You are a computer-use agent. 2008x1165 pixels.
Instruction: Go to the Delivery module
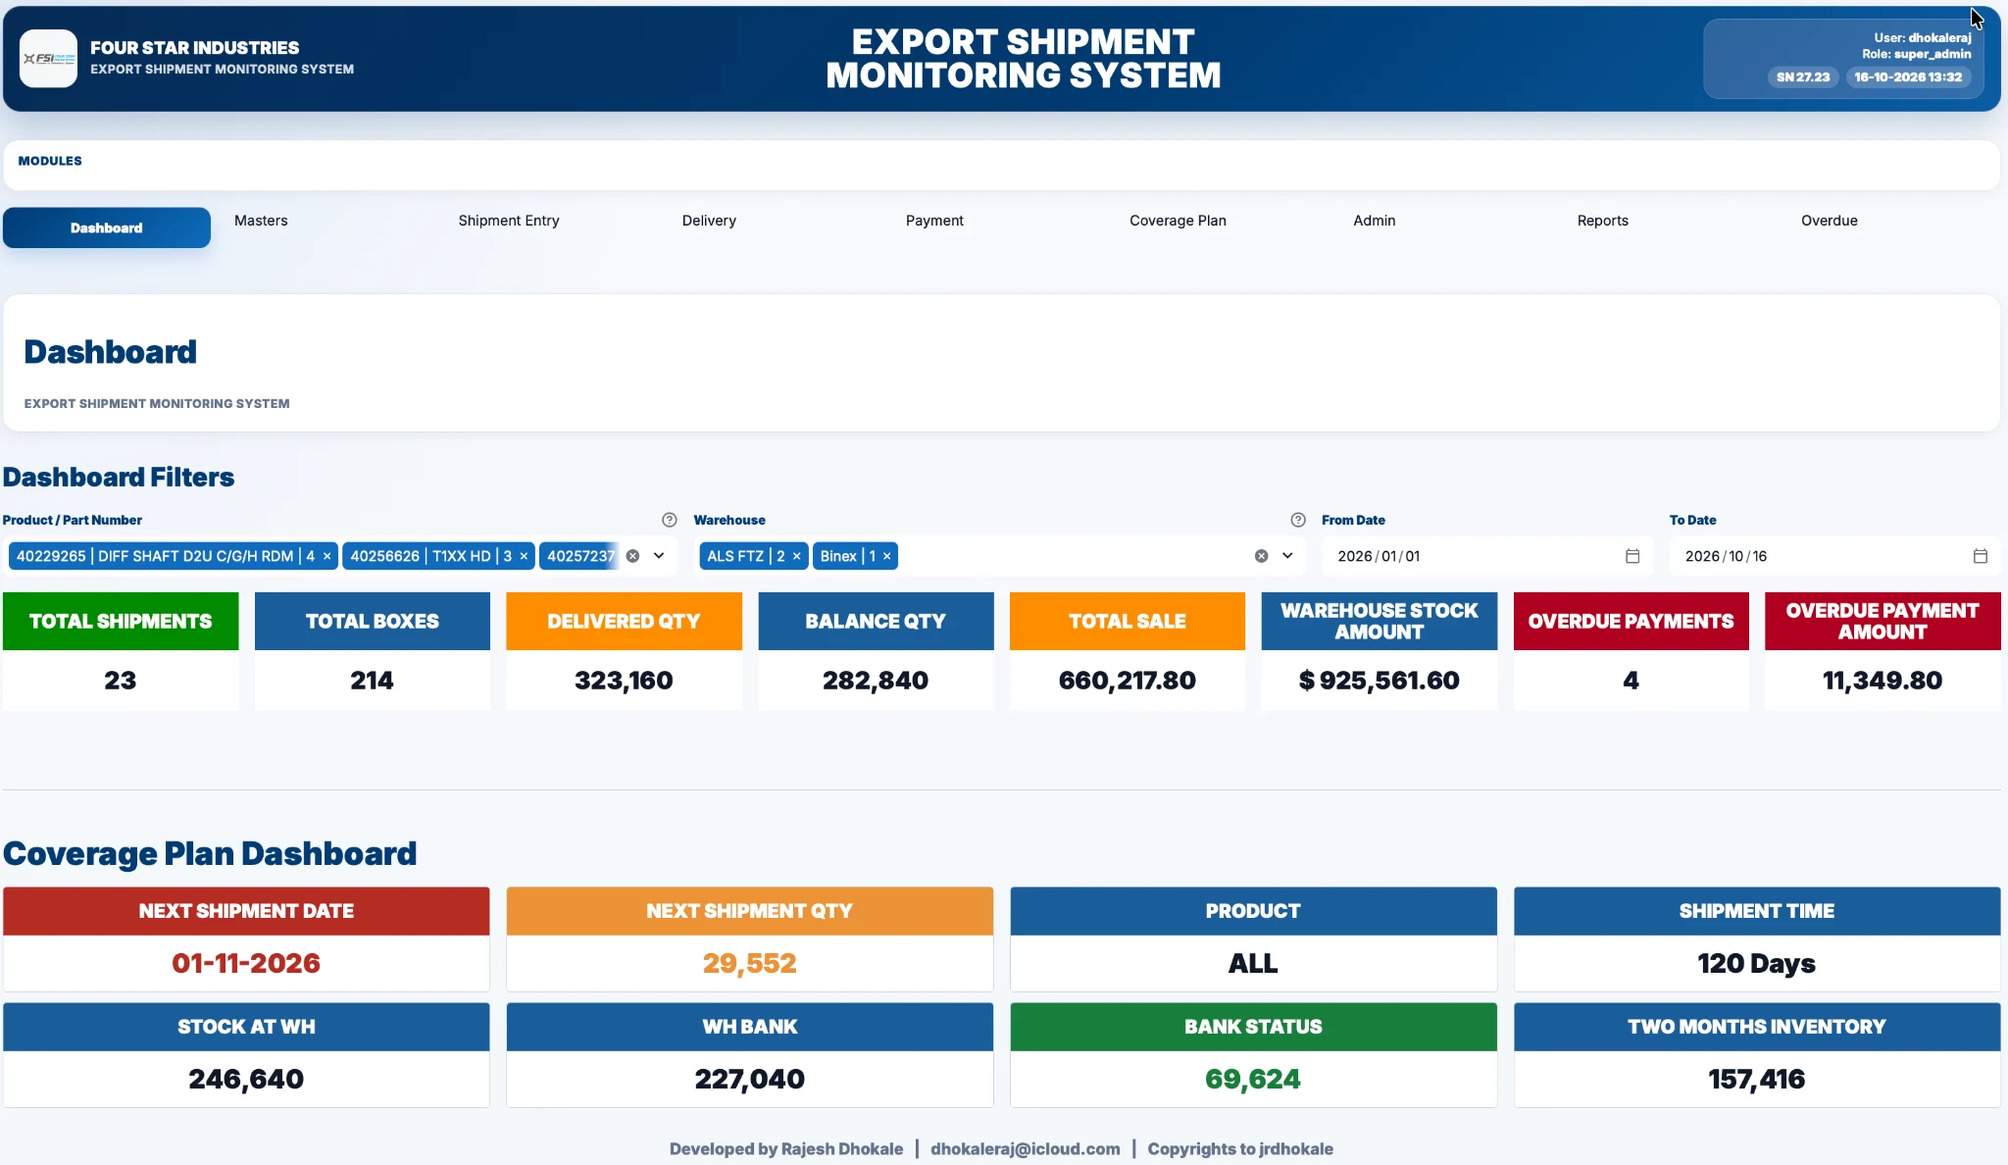(x=709, y=221)
